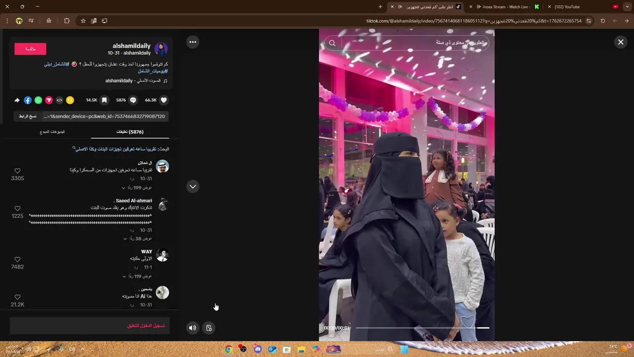Open the #يوميات_الشامل hashtag link
Viewport: 634px width, 357px height.
153,71
